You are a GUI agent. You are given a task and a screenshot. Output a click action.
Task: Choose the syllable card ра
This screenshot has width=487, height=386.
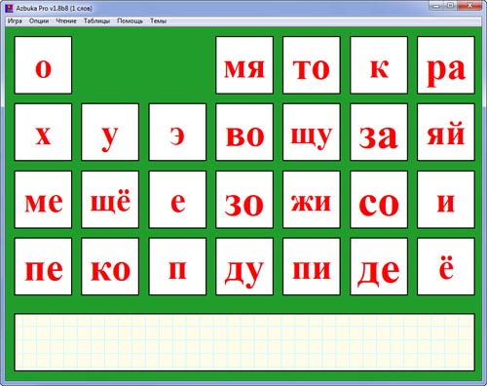click(446, 65)
